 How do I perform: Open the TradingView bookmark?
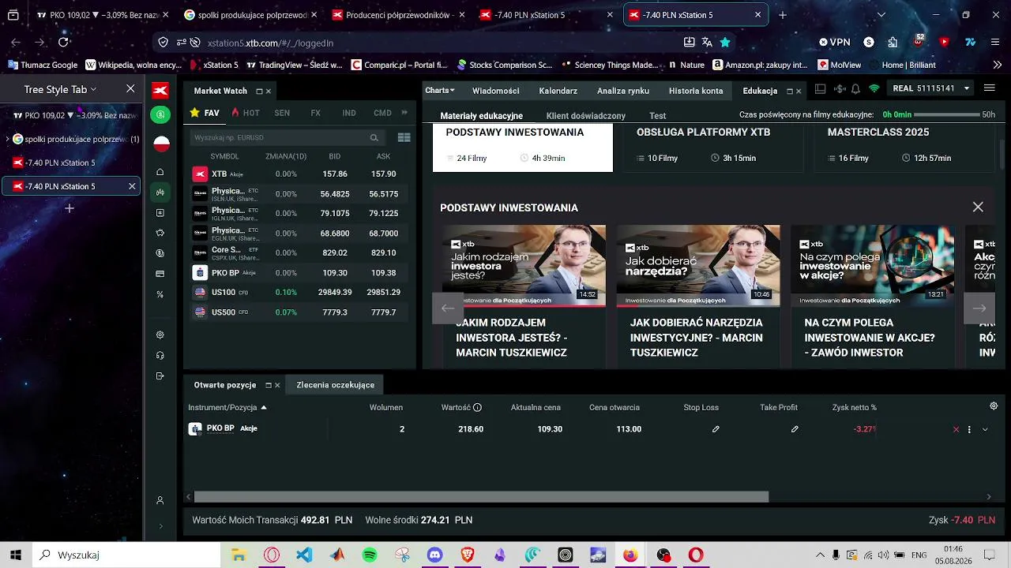pyautogui.click(x=294, y=65)
